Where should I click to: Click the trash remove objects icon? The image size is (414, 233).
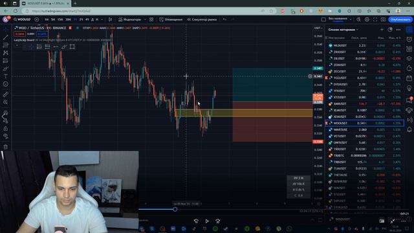click(x=6, y=147)
